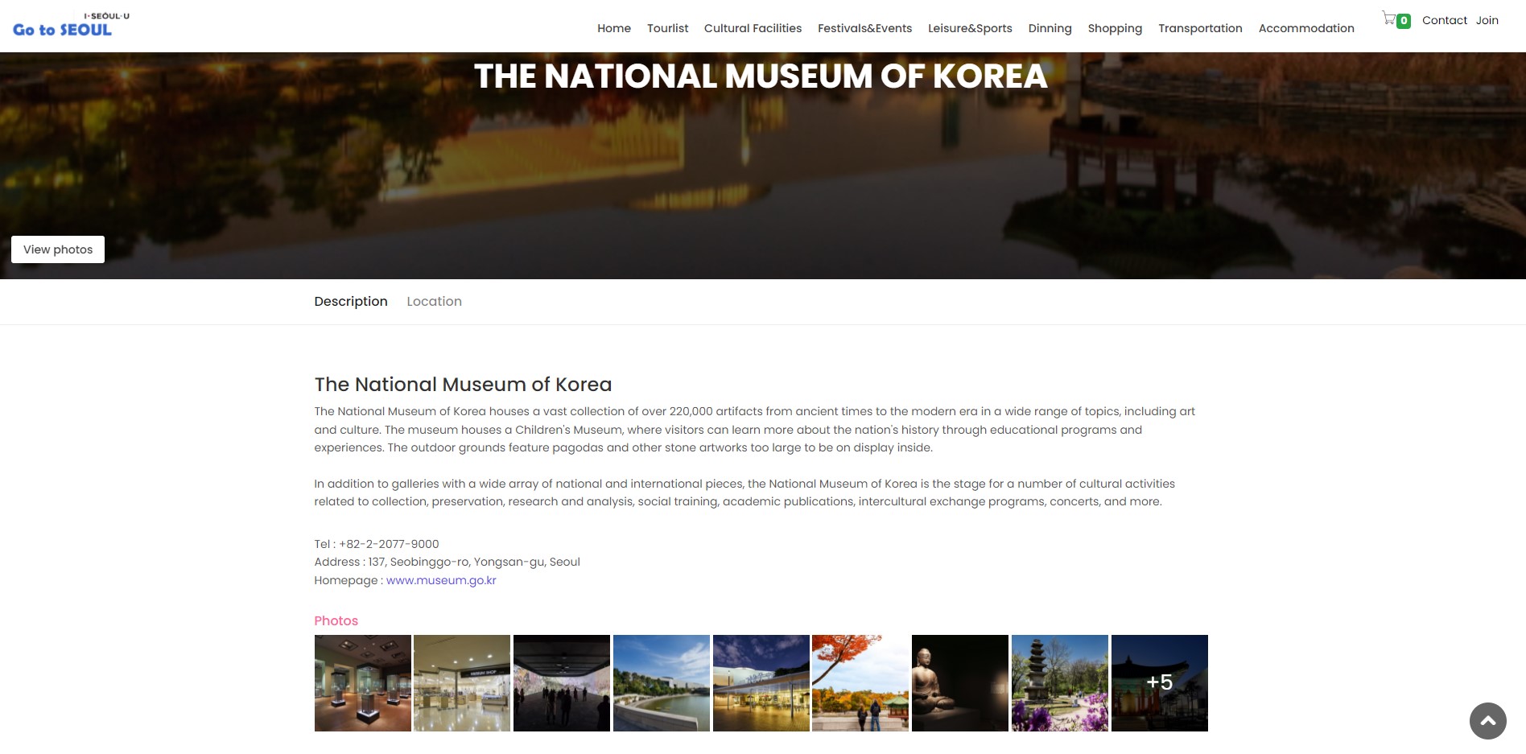Open the night-lit museum entrance photo
Screen dimensions: 1526x754
[761, 683]
